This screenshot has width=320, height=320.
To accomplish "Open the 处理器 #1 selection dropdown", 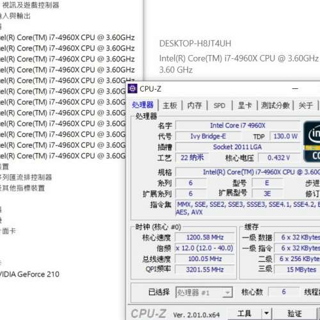I will pos(204,292).
